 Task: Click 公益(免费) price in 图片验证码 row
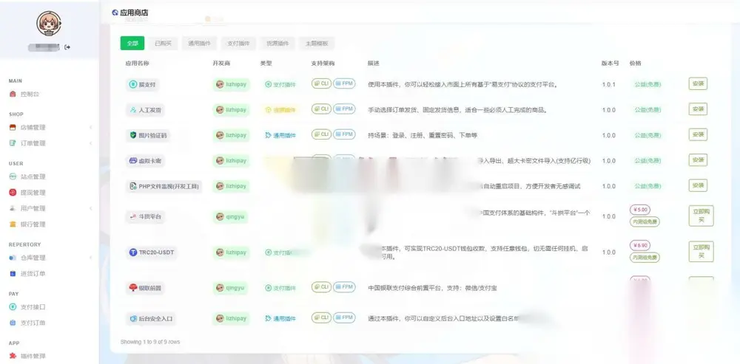(x=647, y=135)
